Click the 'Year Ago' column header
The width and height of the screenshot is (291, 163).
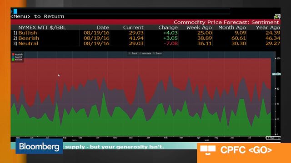coord(268,28)
